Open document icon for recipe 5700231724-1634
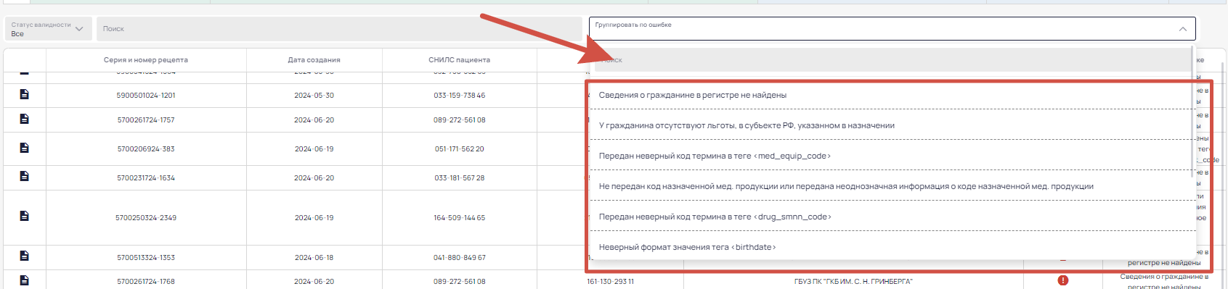 coord(24,176)
